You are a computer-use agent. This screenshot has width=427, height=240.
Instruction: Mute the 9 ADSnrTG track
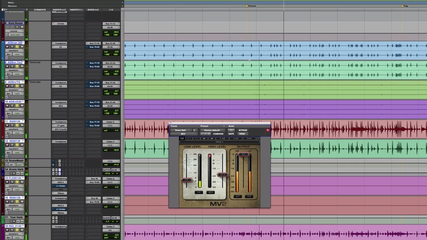point(22,86)
